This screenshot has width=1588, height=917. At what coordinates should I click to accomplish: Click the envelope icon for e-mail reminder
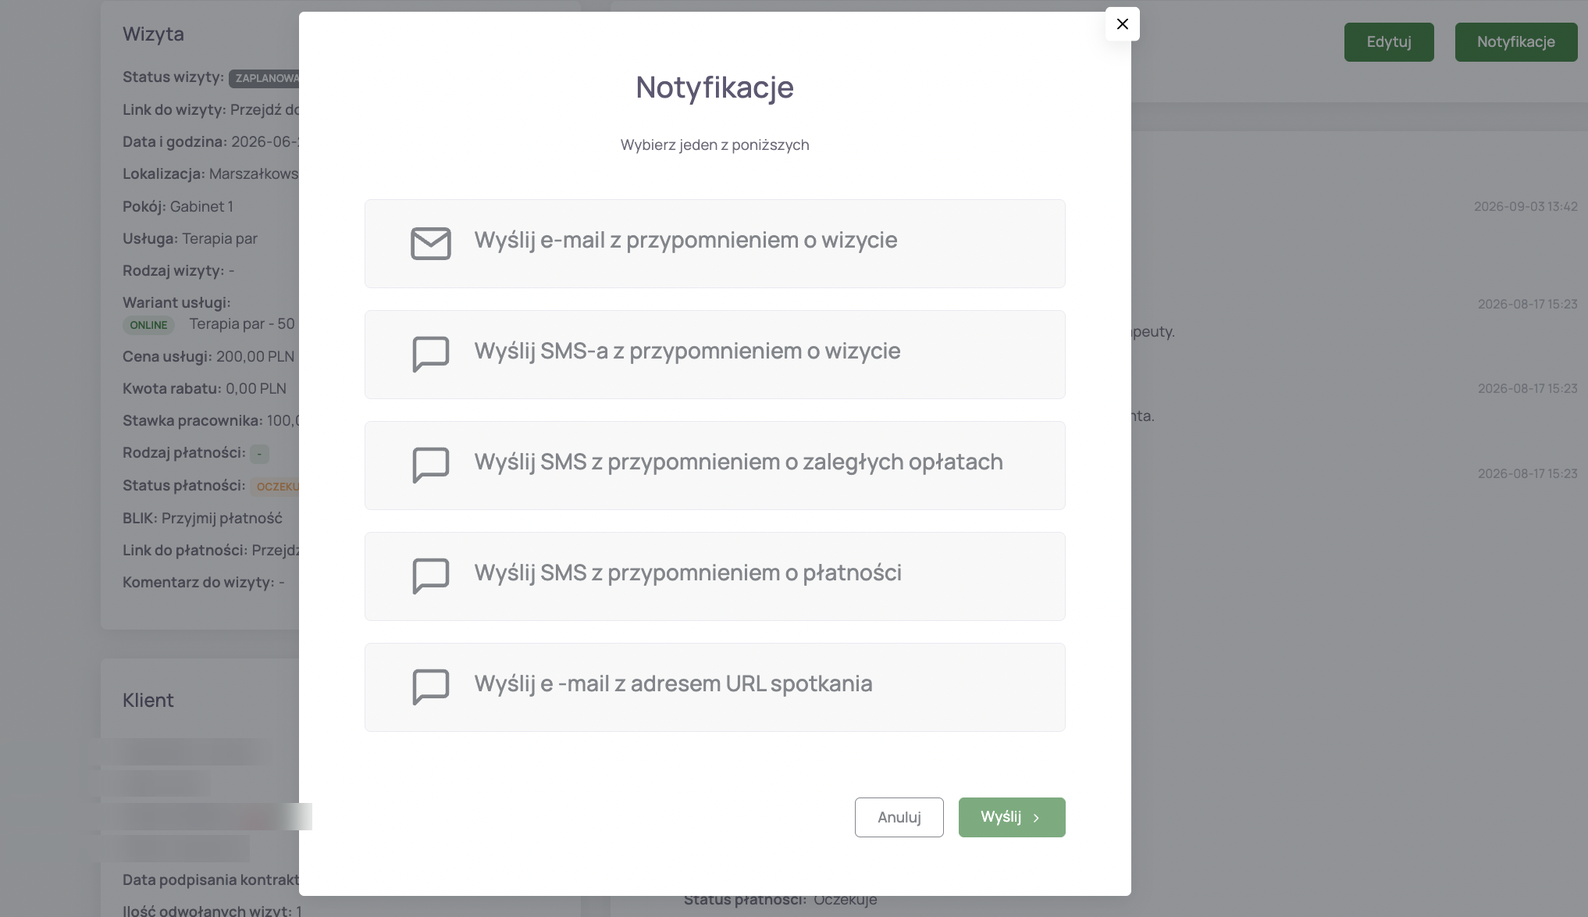431,244
